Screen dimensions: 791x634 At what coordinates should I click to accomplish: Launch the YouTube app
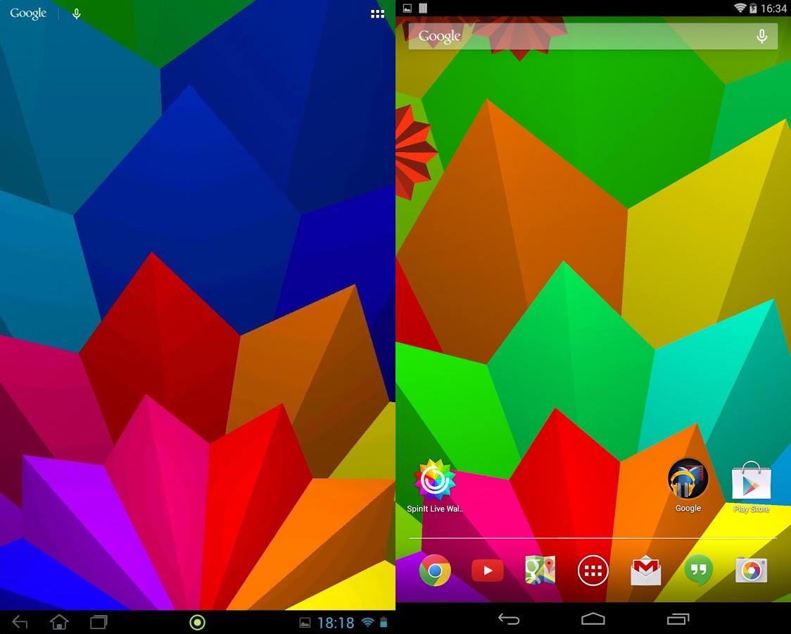(x=488, y=571)
